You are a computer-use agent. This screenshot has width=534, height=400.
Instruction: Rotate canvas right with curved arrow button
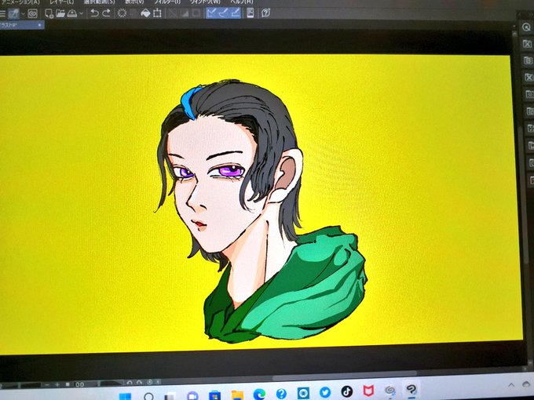point(139,383)
